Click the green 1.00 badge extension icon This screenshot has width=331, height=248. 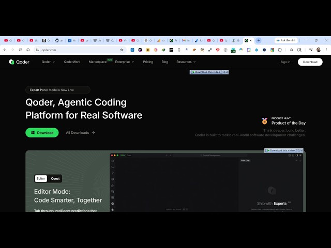[233, 50]
